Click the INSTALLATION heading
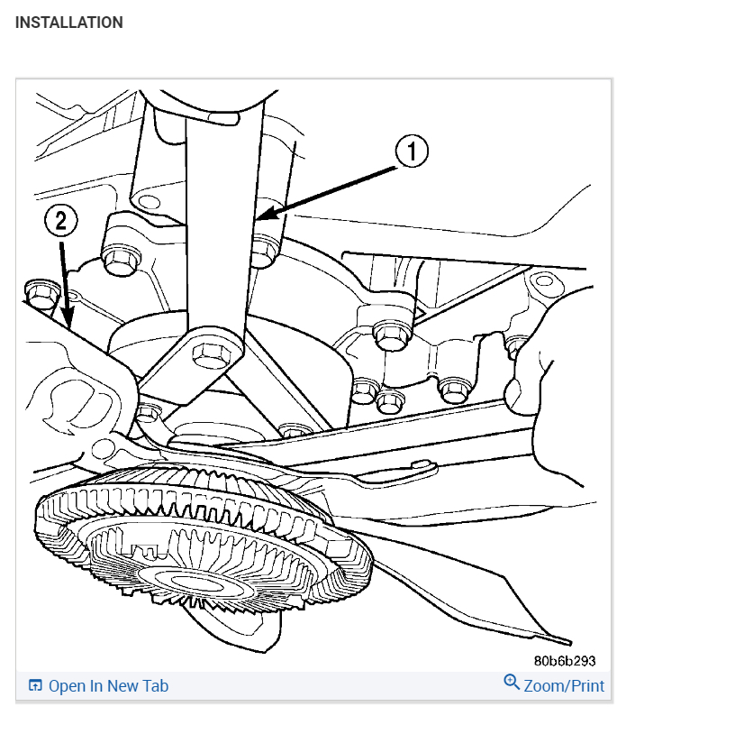Image resolution: width=744 pixels, height=734 pixels. point(69,23)
